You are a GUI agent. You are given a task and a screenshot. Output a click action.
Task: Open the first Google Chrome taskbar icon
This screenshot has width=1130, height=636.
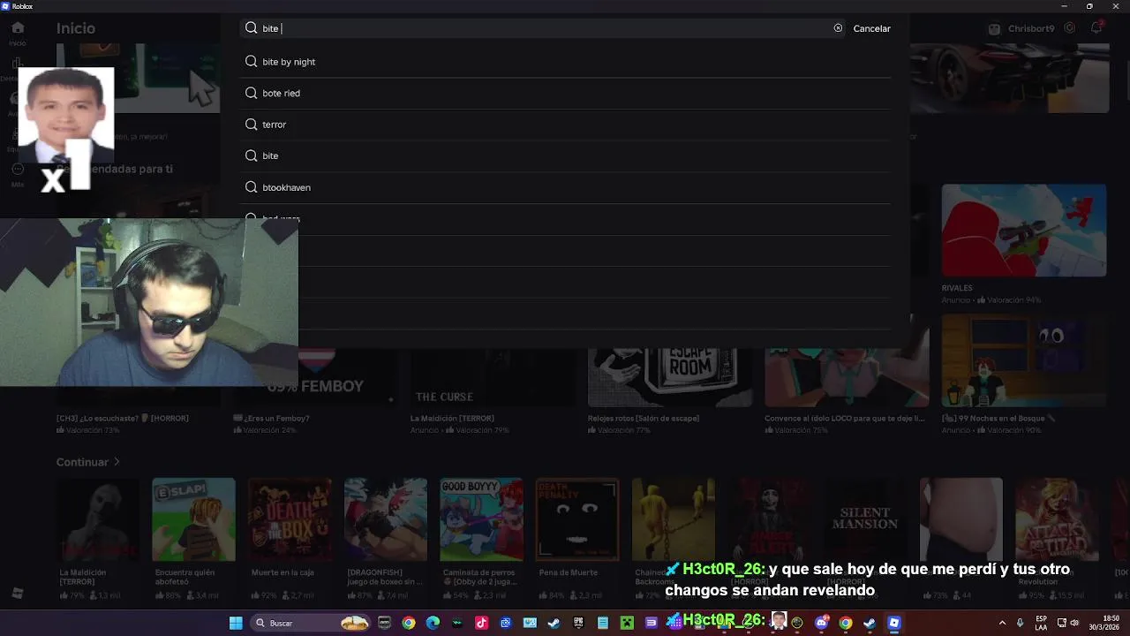409,623
